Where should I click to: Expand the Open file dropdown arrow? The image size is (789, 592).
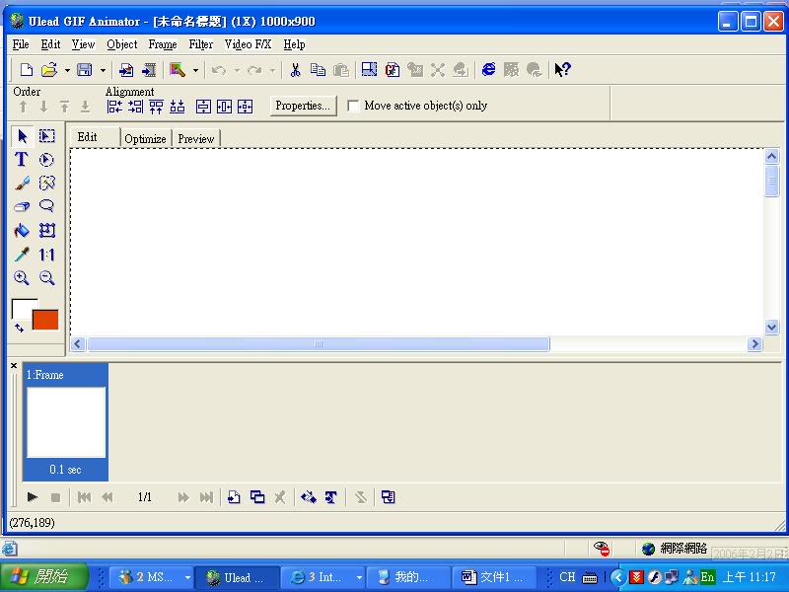point(67,70)
